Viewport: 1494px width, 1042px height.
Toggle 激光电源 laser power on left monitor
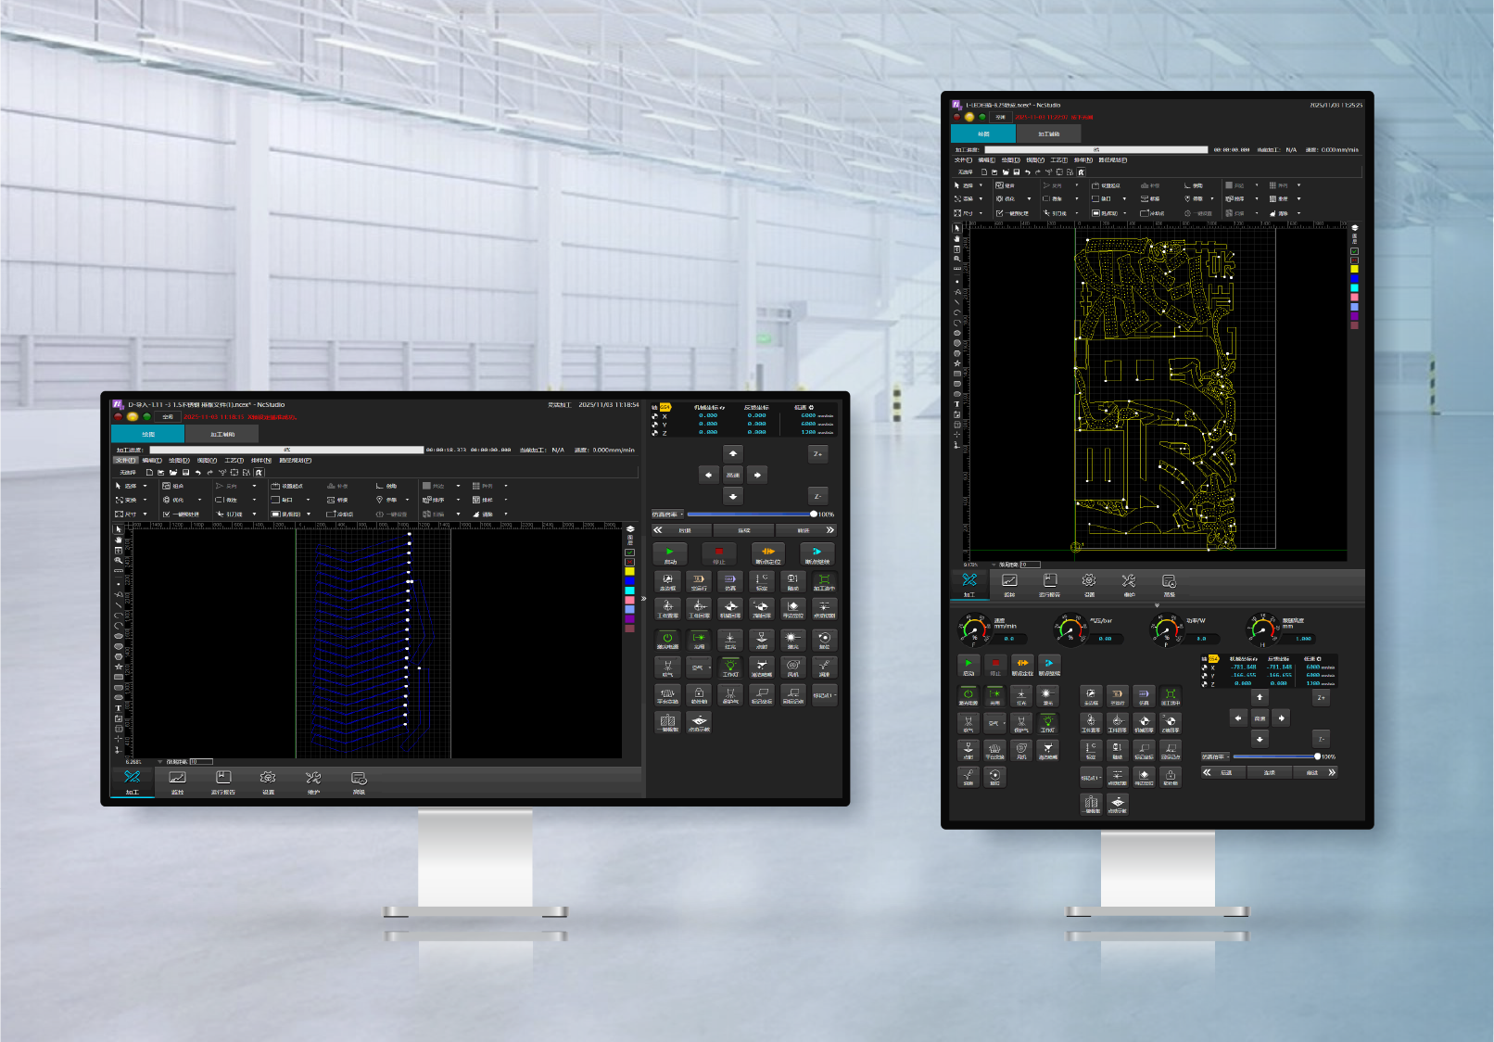click(x=667, y=640)
